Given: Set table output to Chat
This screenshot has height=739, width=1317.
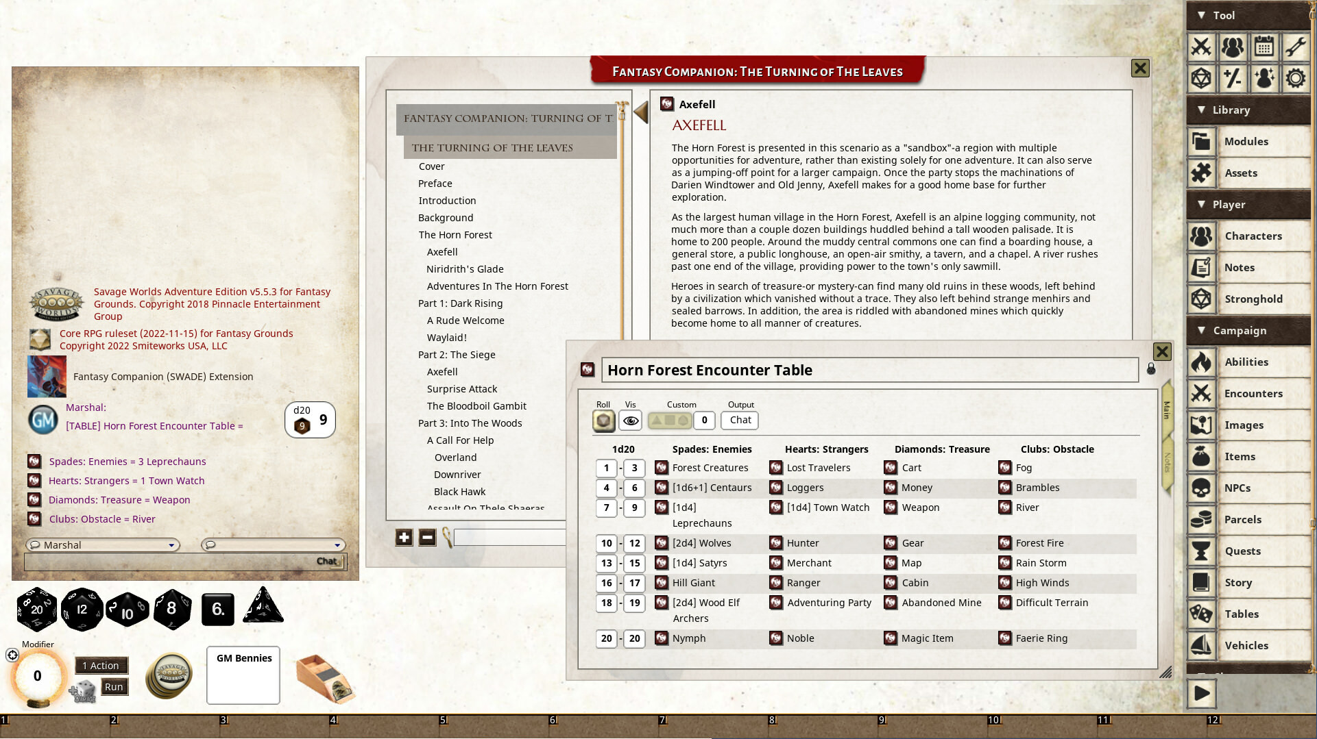Looking at the screenshot, I should point(739,420).
